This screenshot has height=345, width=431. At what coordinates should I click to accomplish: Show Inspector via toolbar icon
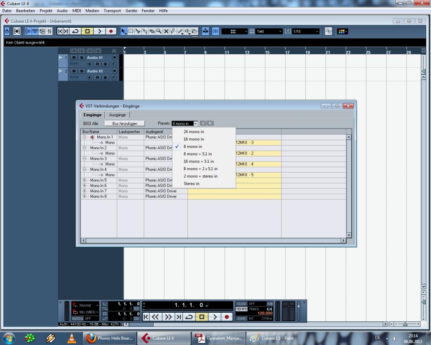click(x=28, y=31)
